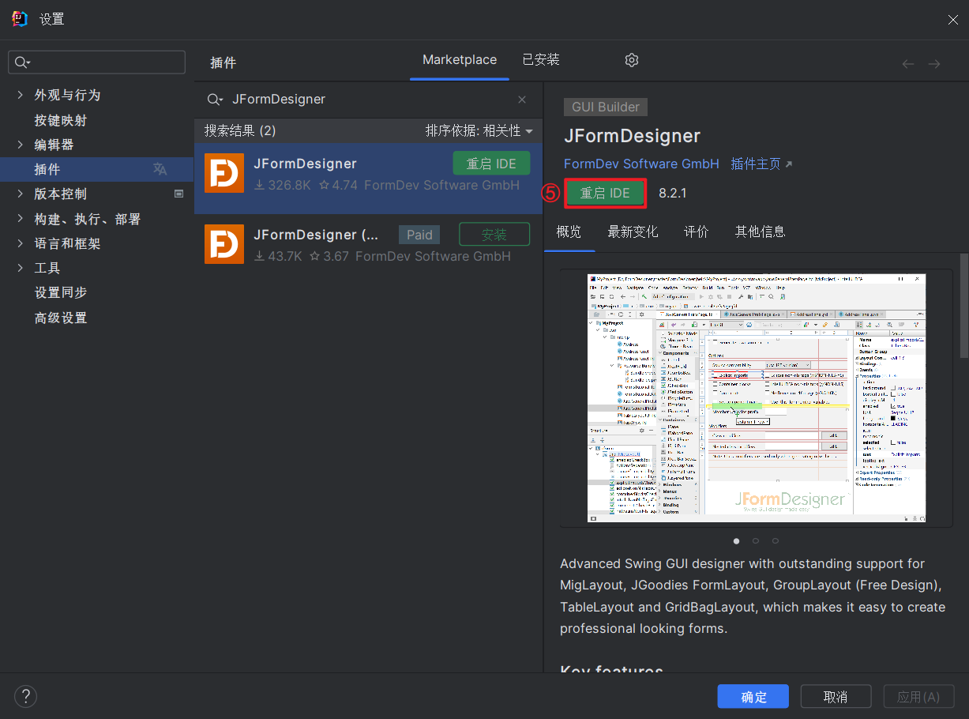The image size is (969, 719).
Task: Select the second screenshot carousel dot
Action: 756,541
